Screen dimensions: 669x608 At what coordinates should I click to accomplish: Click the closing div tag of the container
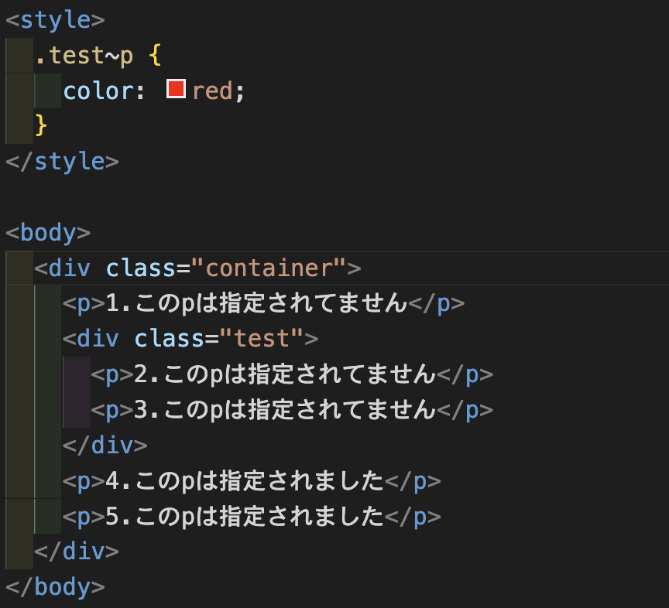click(x=77, y=552)
